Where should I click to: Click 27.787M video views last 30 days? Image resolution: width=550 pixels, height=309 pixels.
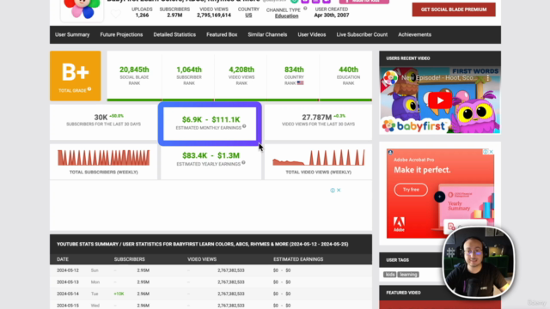click(317, 118)
